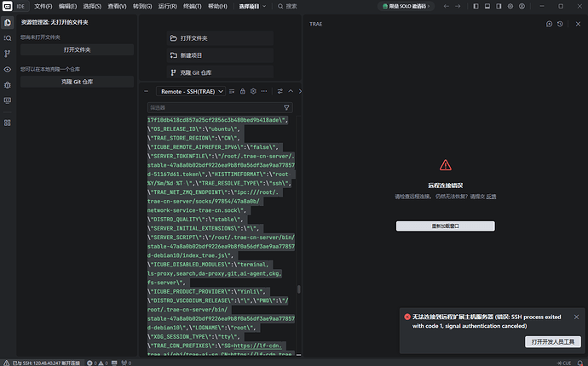Click the 筛选器 filter input field
Screen dimensions: 588x366
click(x=213, y=108)
